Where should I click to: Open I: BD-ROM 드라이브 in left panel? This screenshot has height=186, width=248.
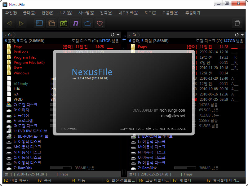click(31, 136)
